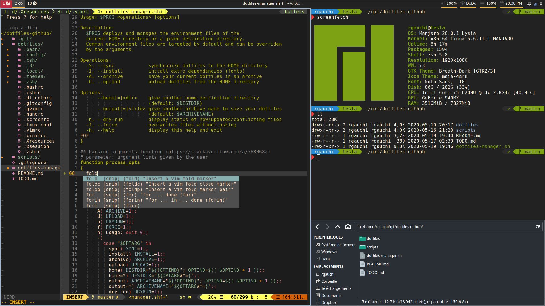
Task: Switch to i3 workspace 10
Action: pyautogui.click(x=32, y=3)
